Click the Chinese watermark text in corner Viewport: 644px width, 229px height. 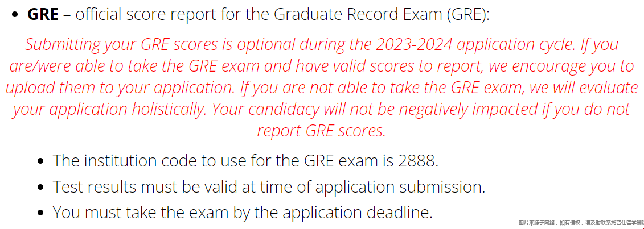pyautogui.click(x=581, y=223)
